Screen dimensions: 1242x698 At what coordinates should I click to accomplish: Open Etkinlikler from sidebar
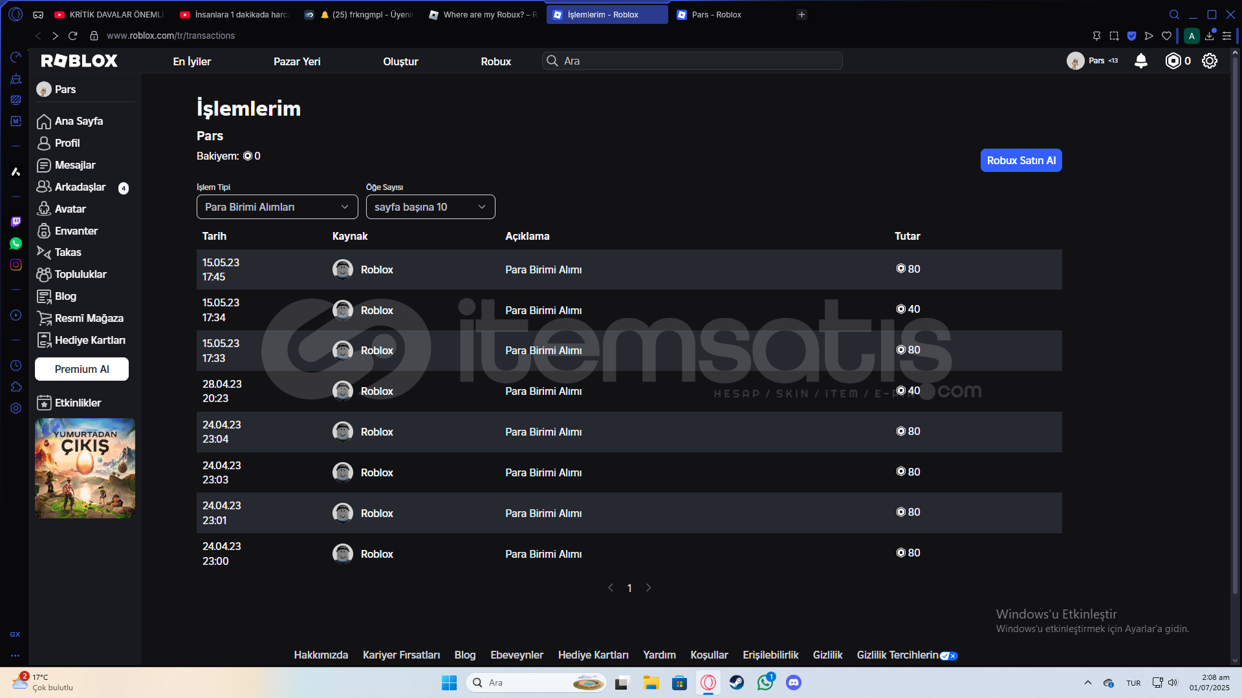69,403
